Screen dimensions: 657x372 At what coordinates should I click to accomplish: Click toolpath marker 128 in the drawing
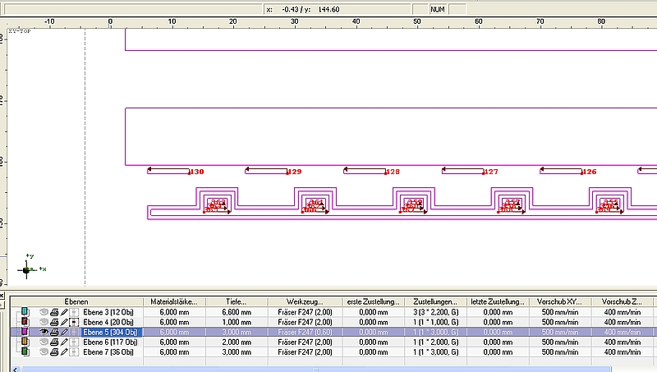[x=393, y=172]
